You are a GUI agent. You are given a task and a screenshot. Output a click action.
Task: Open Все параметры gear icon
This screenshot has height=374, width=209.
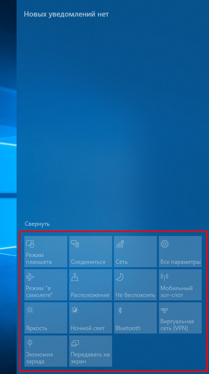tap(165, 243)
